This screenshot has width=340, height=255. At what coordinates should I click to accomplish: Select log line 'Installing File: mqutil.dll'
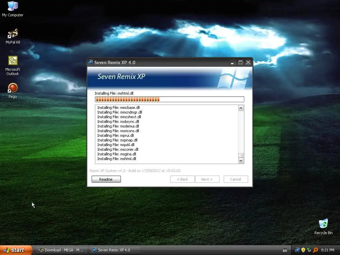pyautogui.click(x=116, y=145)
